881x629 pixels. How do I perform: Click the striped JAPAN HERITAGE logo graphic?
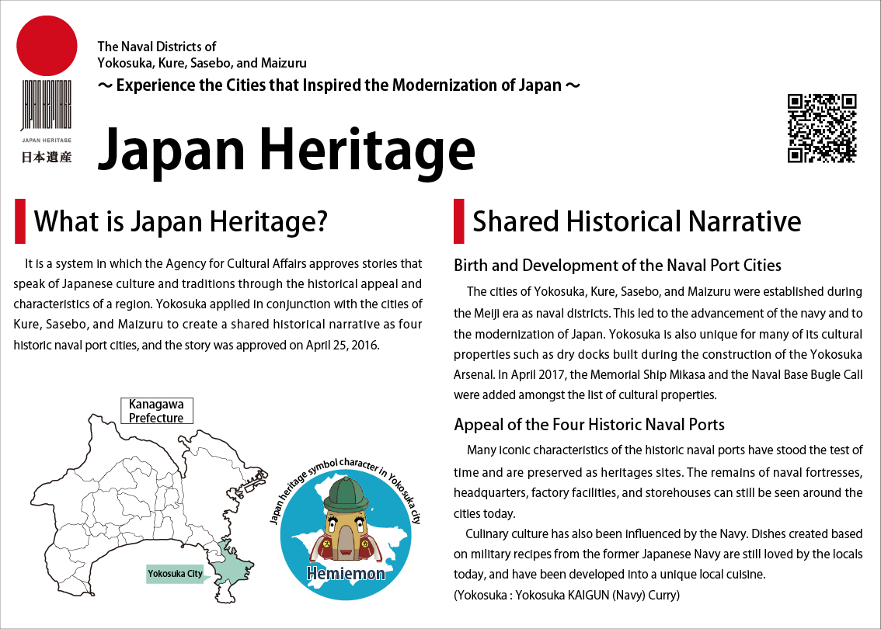[47, 105]
